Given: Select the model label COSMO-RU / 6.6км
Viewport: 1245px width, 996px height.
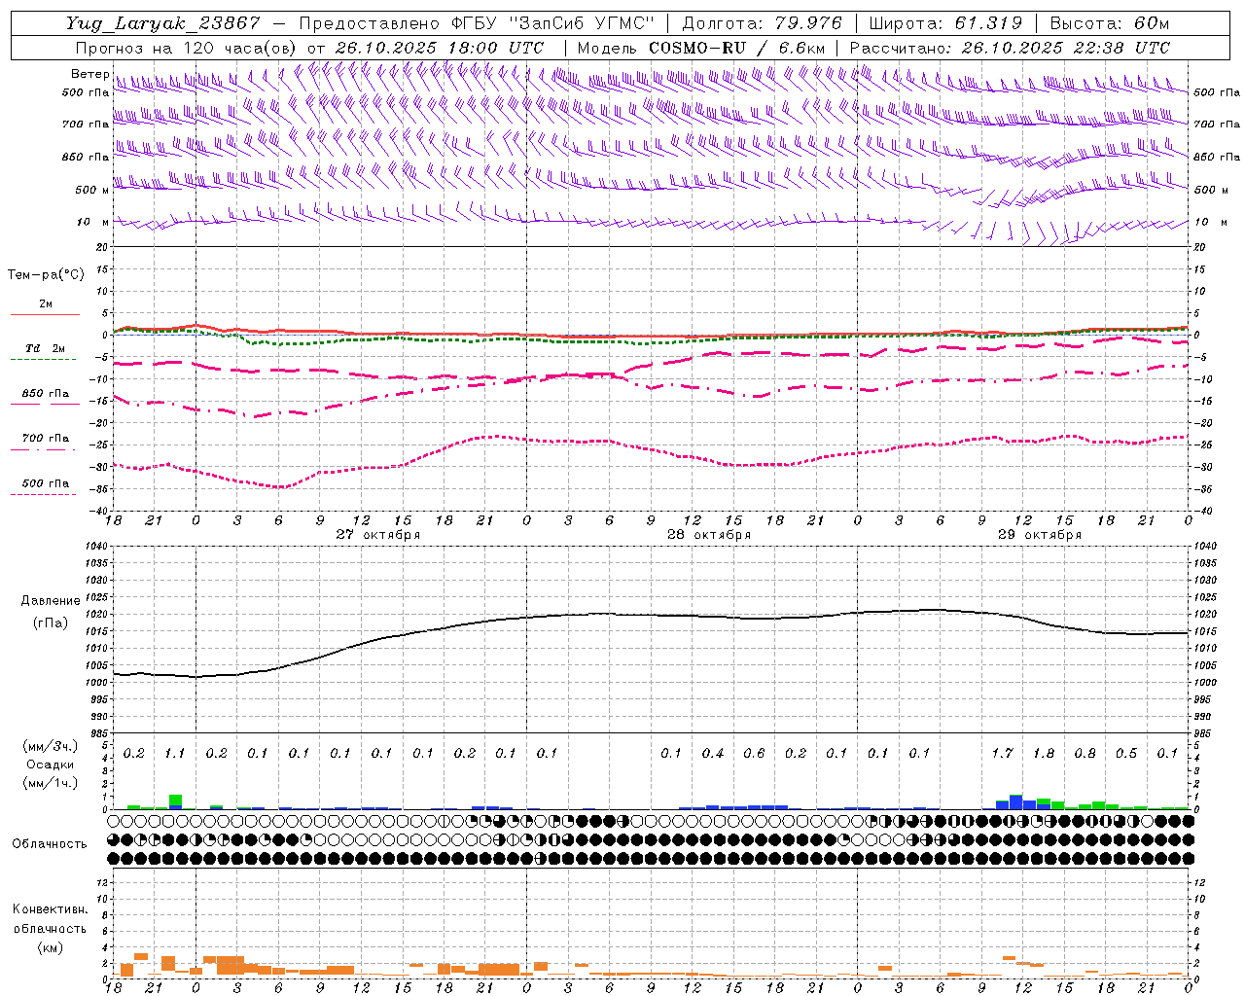Looking at the screenshot, I should pos(737,48).
